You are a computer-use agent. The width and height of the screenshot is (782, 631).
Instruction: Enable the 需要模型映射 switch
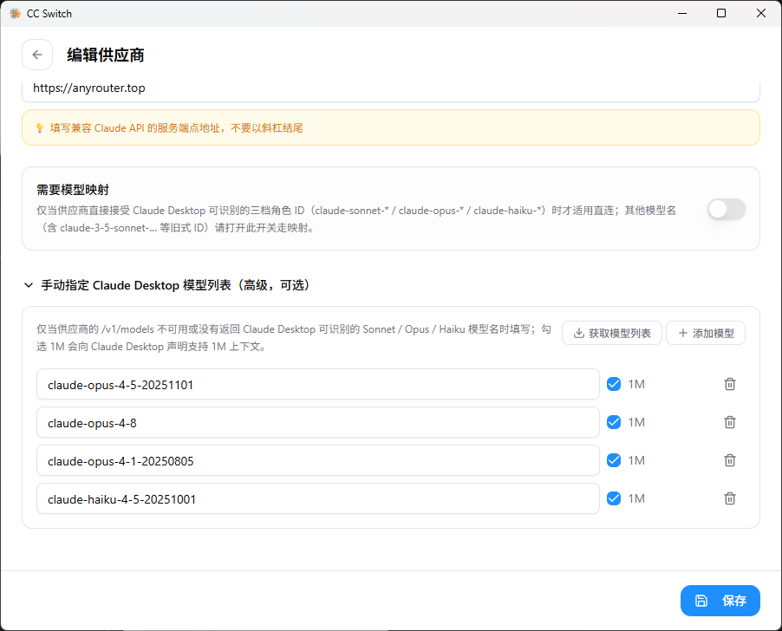tap(727, 210)
